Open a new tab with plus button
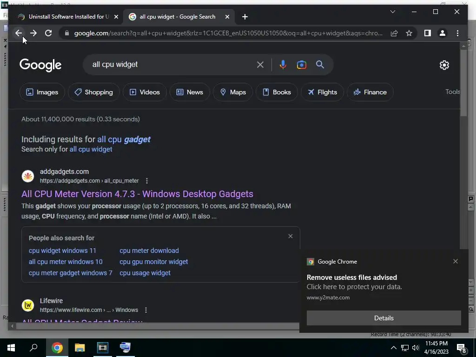This screenshot has width=476, height=357. 245,17
